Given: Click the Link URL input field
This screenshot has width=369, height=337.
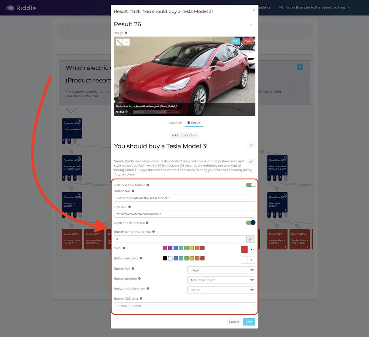Looking at the screenshot, I should [184, 214].
